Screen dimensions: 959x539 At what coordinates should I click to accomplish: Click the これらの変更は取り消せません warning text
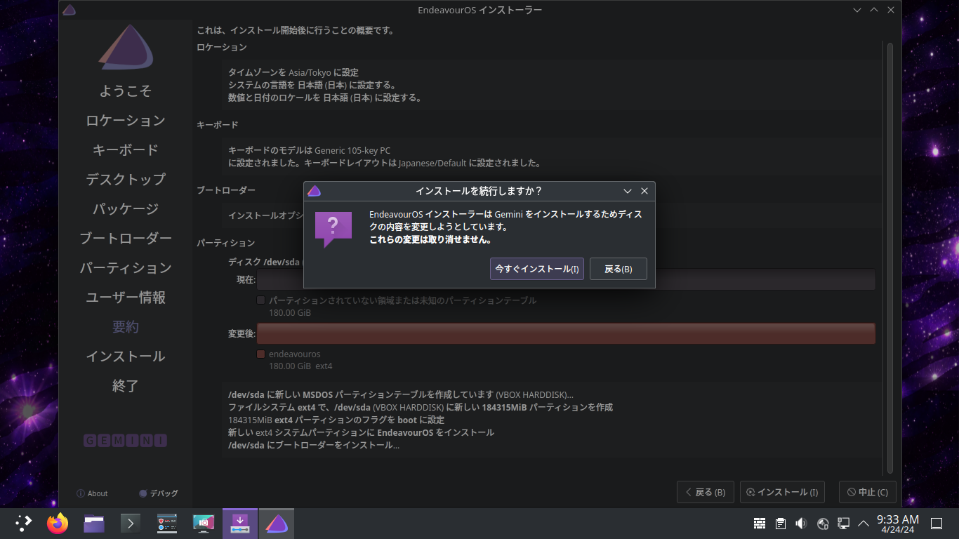click(430, 240)
